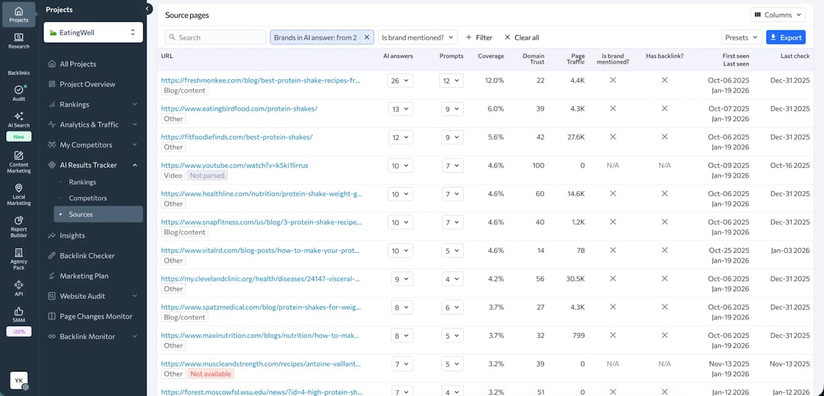Open Local Marketing icon
Viewport: 824px width, 396px height.
(18, 195)
